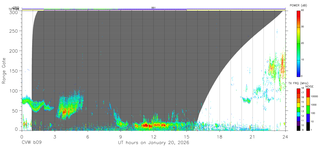Click the 100 label on NOISE scale
Screen dimensions: 321x148
tap(313, 113)
